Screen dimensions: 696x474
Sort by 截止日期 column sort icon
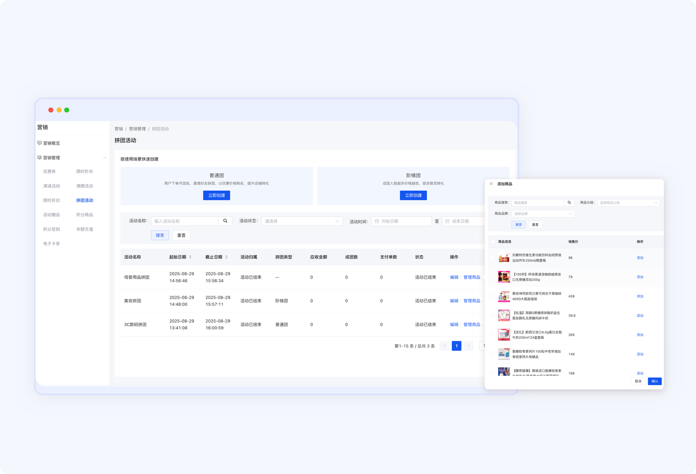[226, 257]
